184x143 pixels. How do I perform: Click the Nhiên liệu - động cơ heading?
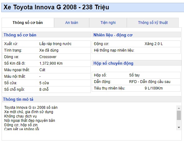coord(113,35)
